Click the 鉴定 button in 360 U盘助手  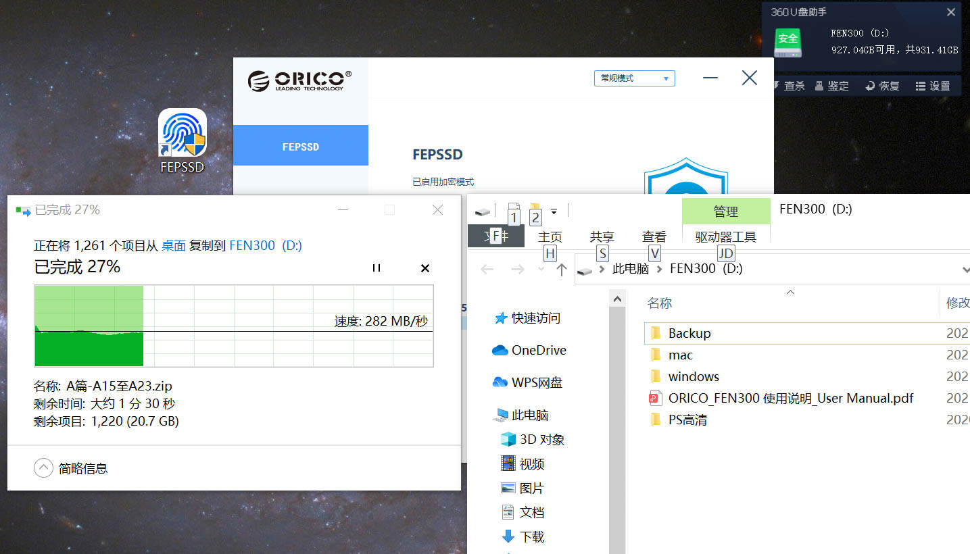tap(831, 86)
